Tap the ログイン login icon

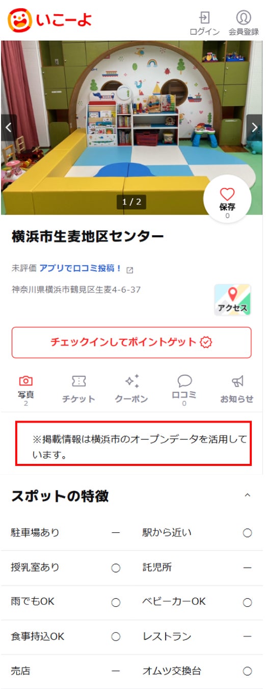204,23
